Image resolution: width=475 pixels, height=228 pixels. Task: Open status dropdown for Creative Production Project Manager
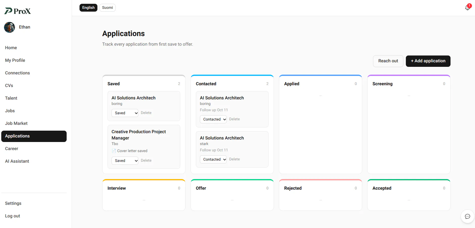[x=125, y=161]
